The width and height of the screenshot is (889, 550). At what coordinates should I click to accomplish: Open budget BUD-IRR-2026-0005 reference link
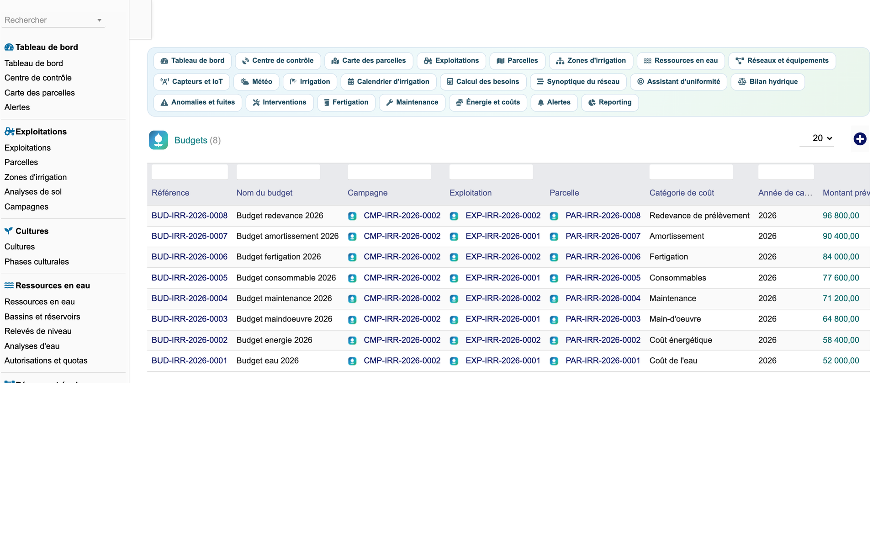point(190,278)
